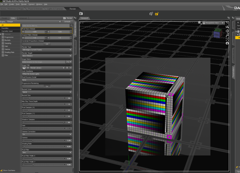The image size is (240, 173).
Task: Select the Favorites filter
Action: [x=10, y=28]
